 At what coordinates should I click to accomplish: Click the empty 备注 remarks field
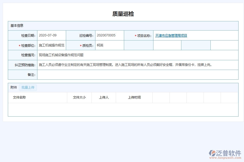pos(136,75)
